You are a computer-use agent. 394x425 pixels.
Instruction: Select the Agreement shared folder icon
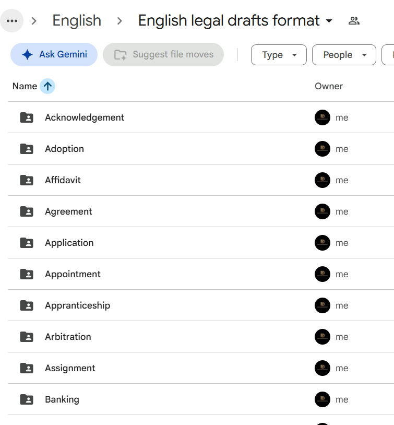click(27, 211)
